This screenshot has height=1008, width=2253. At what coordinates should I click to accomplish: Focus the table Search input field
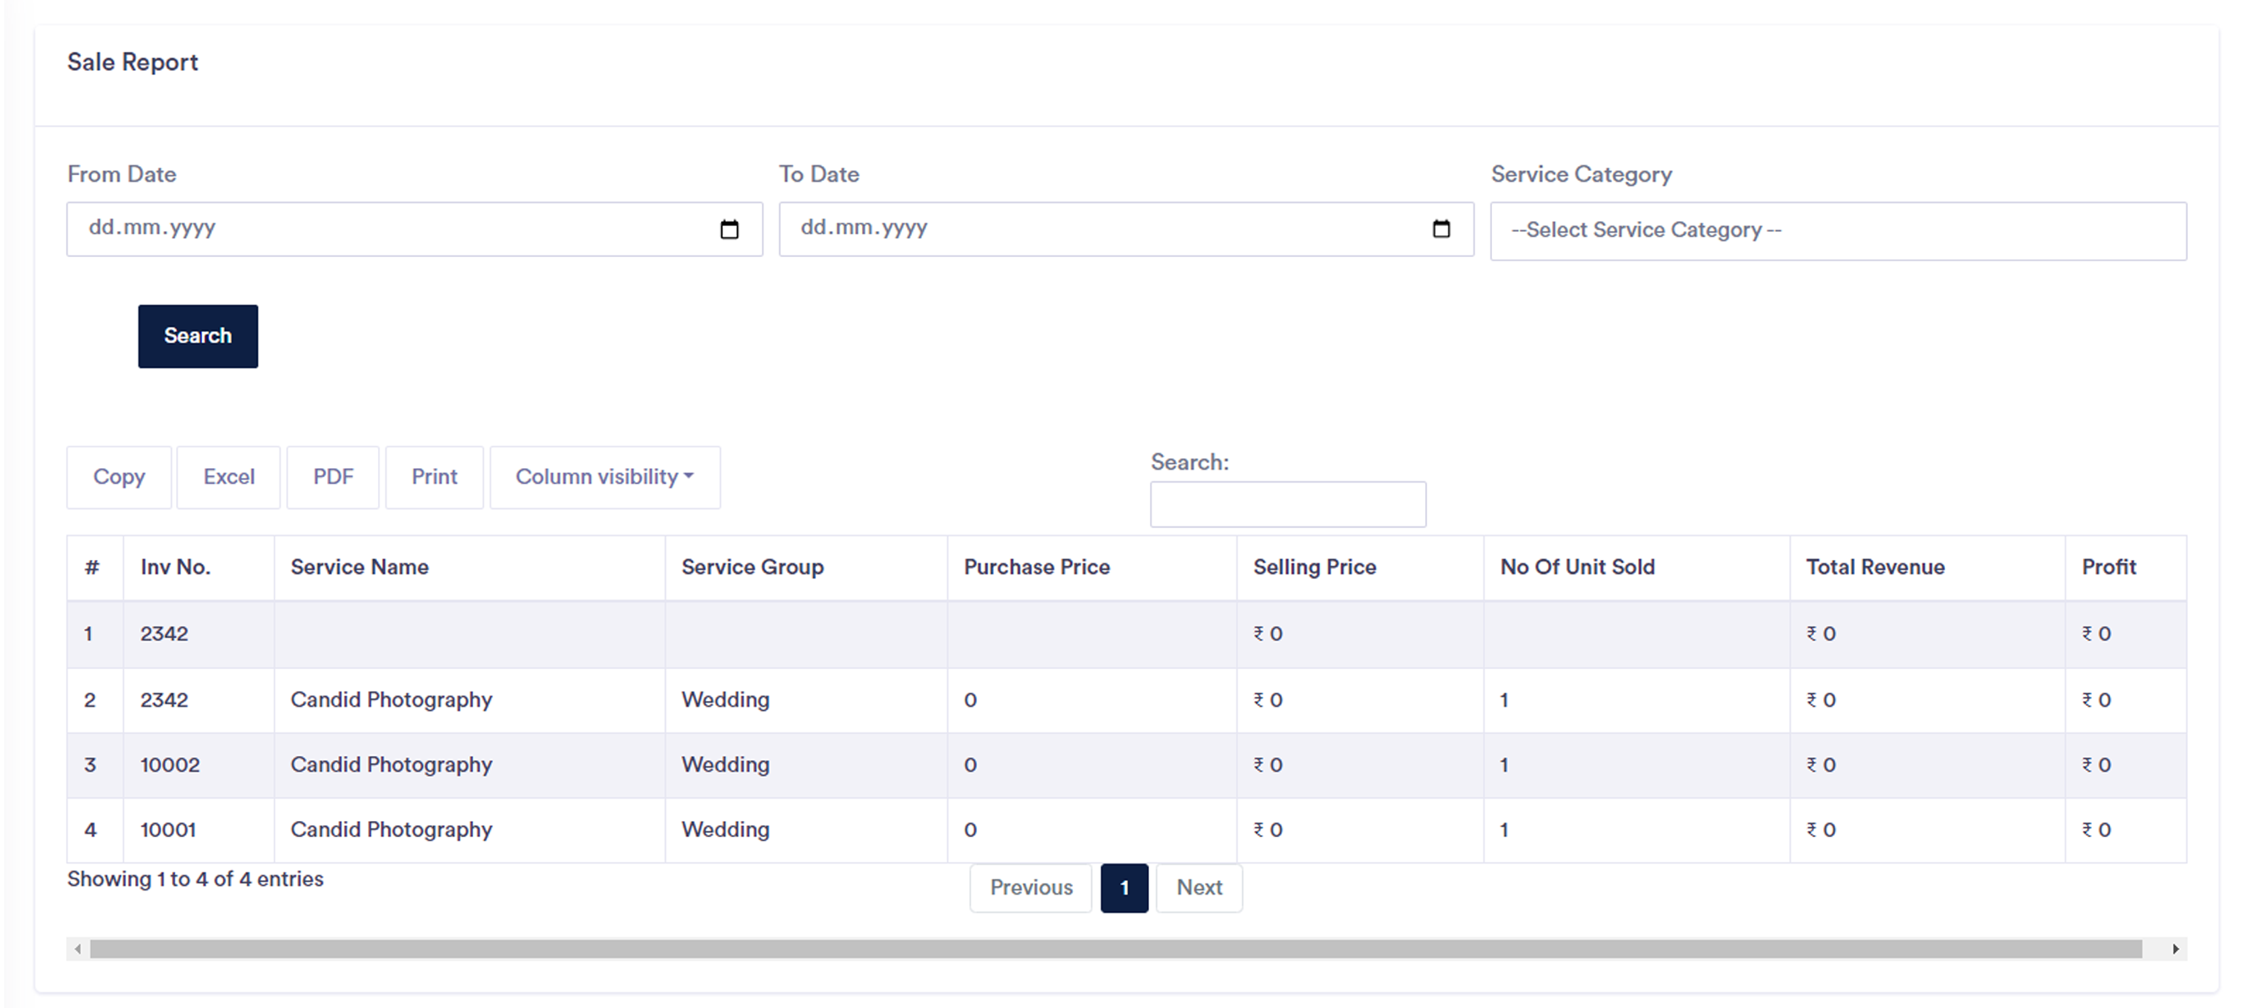(1288, 503)
